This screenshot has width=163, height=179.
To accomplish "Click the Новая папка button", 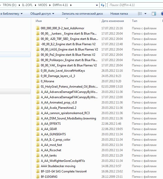I will pyautogui.click(x=119, y=14).
